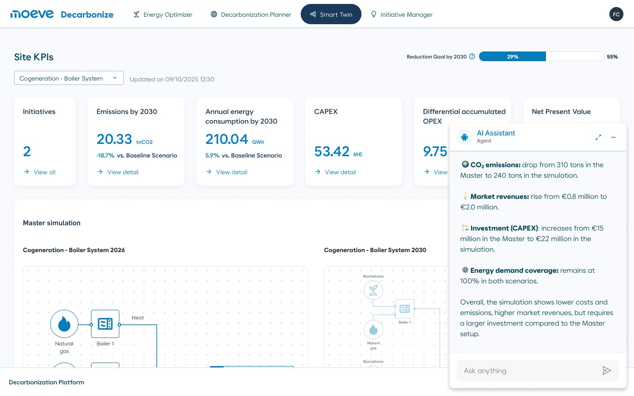Open the Energy Optimizer tab
The image size is (634, 396).
163,15
